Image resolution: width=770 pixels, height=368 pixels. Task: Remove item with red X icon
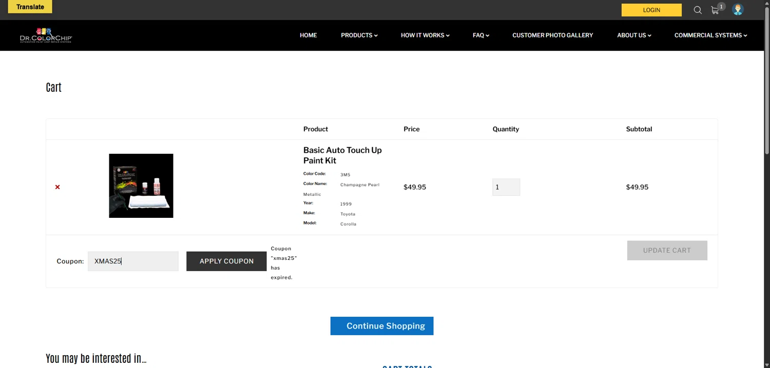(x=57, y=187)
